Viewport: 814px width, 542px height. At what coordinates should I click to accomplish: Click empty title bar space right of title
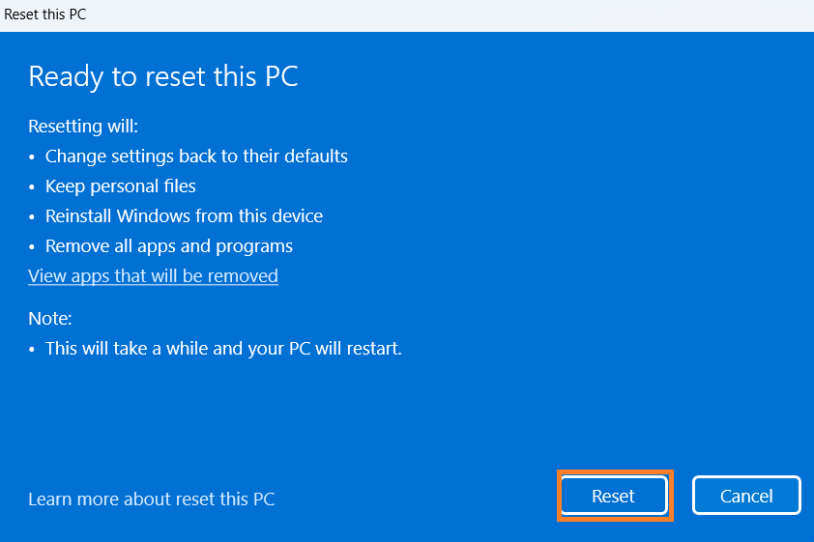tap(435, 15)
